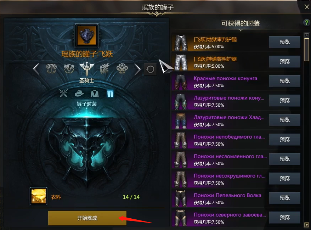The image size is (311, 230).
Task: Show previous classes with left arrow
Action: coord(36,69)
